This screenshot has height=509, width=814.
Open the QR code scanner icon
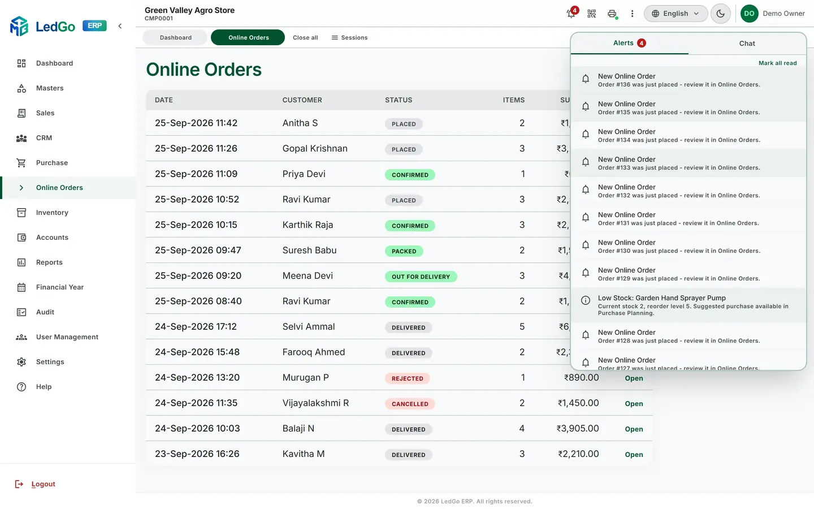[x=592, y=14]
